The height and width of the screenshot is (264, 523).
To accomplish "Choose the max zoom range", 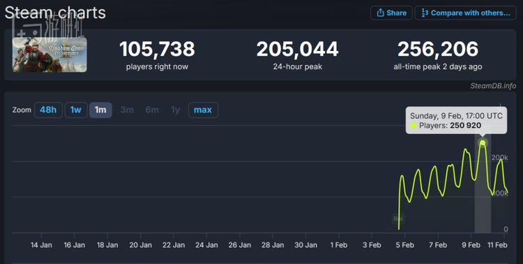I will click(x=203, y=110).
